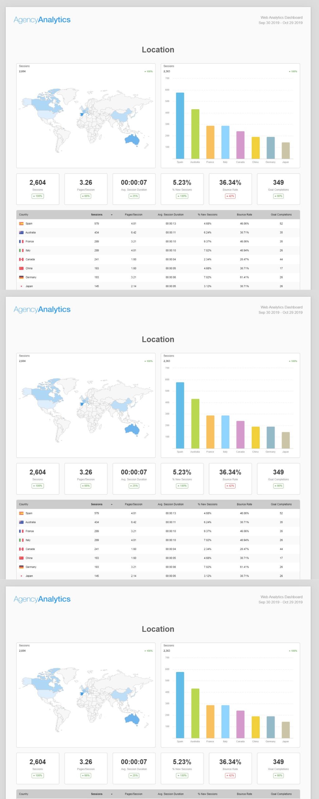Select the pink Canada bar in the middle chart

(x=240, y=434)
